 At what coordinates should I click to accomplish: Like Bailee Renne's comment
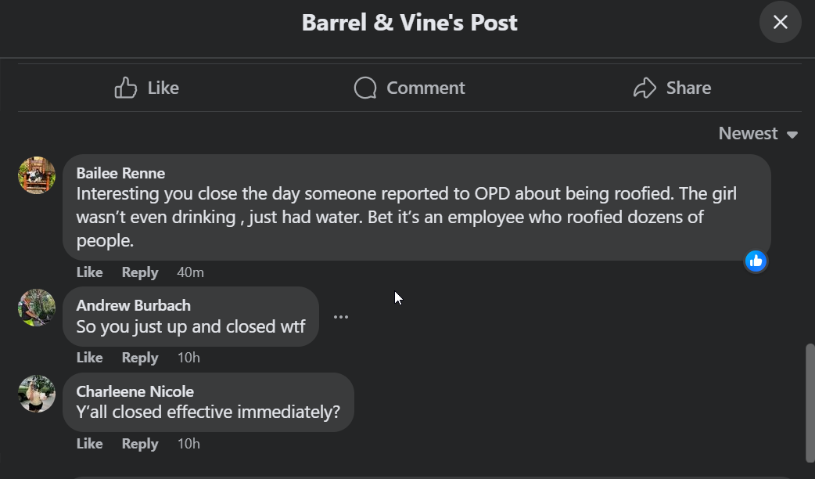89,272
